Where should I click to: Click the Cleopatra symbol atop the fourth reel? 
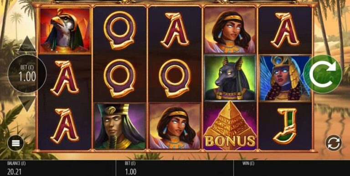(230, 31)
